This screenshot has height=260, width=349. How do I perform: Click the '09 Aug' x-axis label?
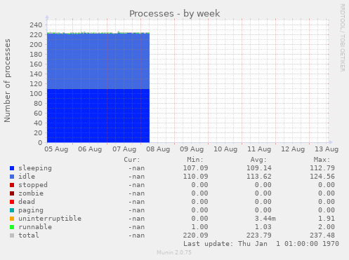point(192,149)
